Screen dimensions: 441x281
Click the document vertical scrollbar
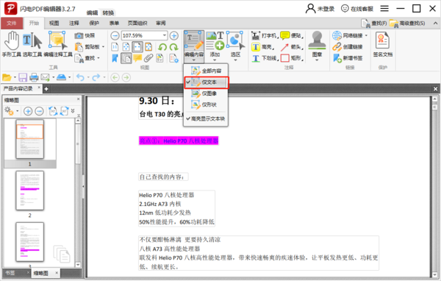(434, 186)
